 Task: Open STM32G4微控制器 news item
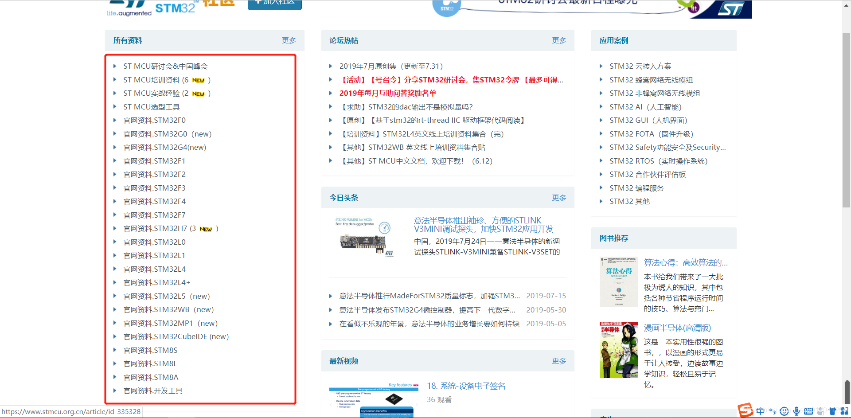(427, 310)
